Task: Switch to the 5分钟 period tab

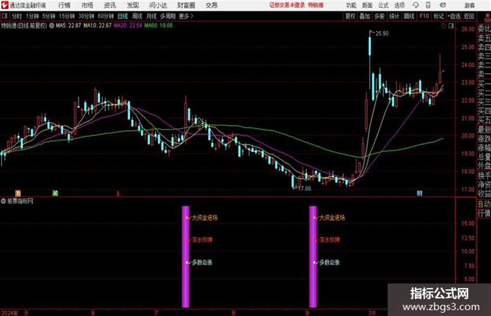Action: 49,16
